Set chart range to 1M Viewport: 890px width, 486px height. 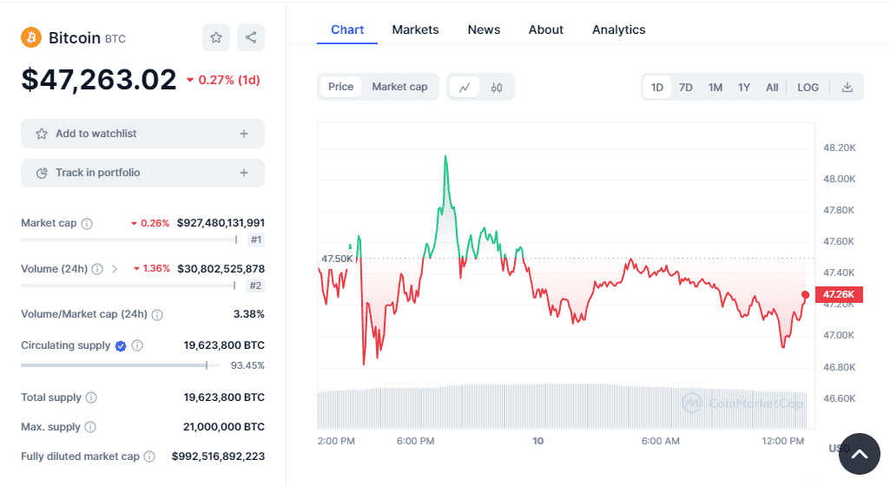(x=715, y=88)
